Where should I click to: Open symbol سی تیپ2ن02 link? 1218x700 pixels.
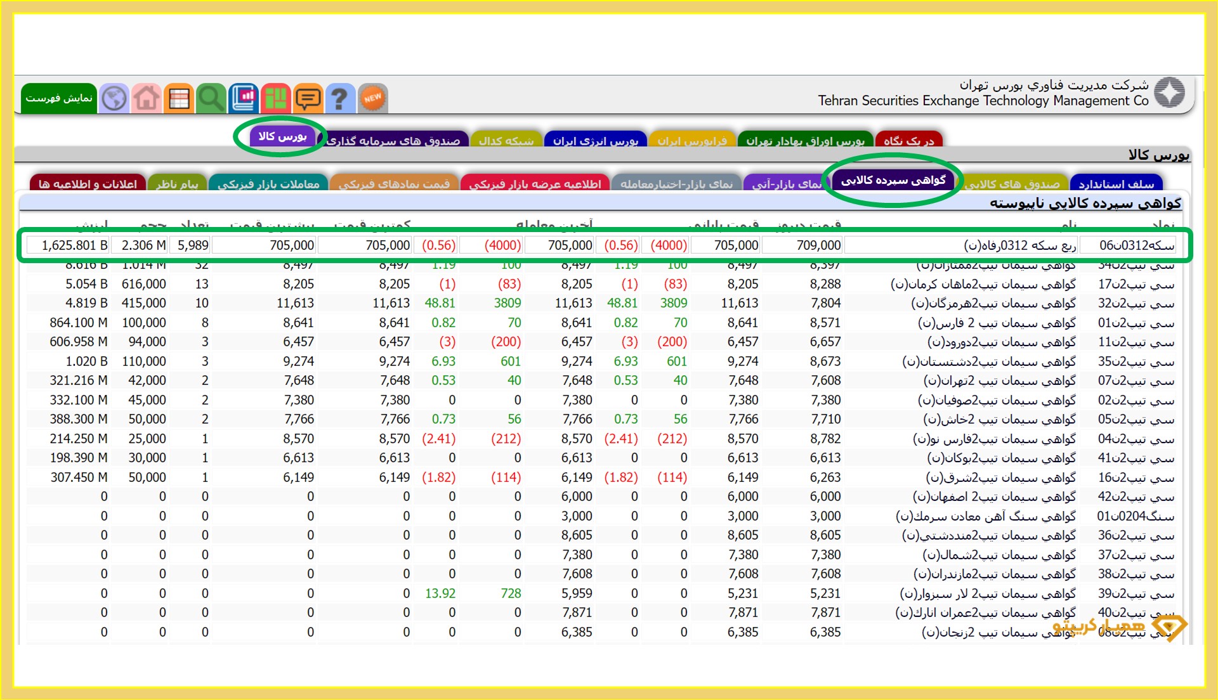click(x=1136, y=400)
